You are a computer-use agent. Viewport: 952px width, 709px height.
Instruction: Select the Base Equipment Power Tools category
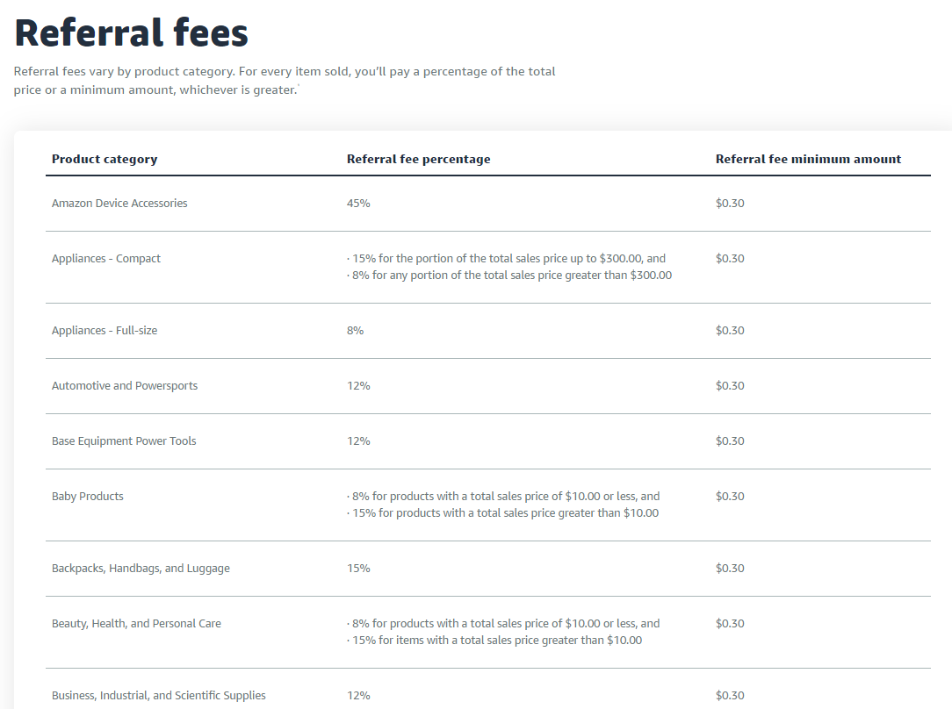[124, 440]
